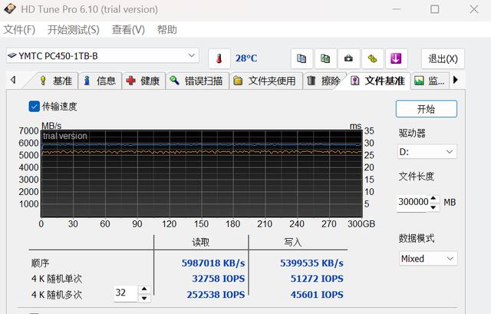Switch to the 擦除 erase tab

(323, 81)
